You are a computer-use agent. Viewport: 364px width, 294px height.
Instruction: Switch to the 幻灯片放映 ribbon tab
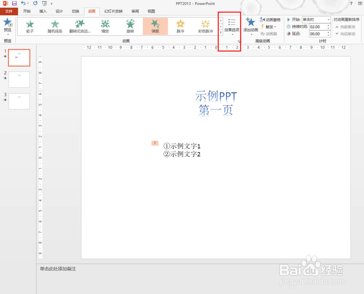pos(113,11)
